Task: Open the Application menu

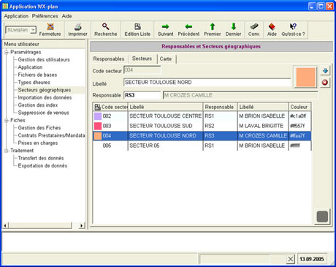Action: coord(16,16)
